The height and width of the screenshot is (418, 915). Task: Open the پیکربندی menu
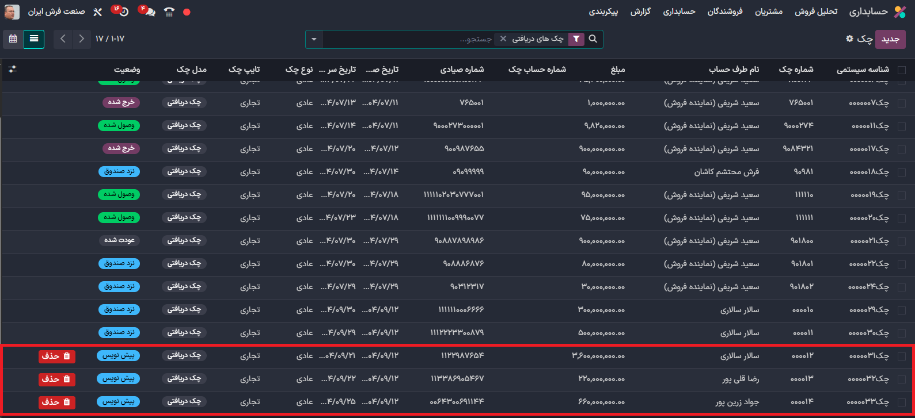click(x=603, y=12)
